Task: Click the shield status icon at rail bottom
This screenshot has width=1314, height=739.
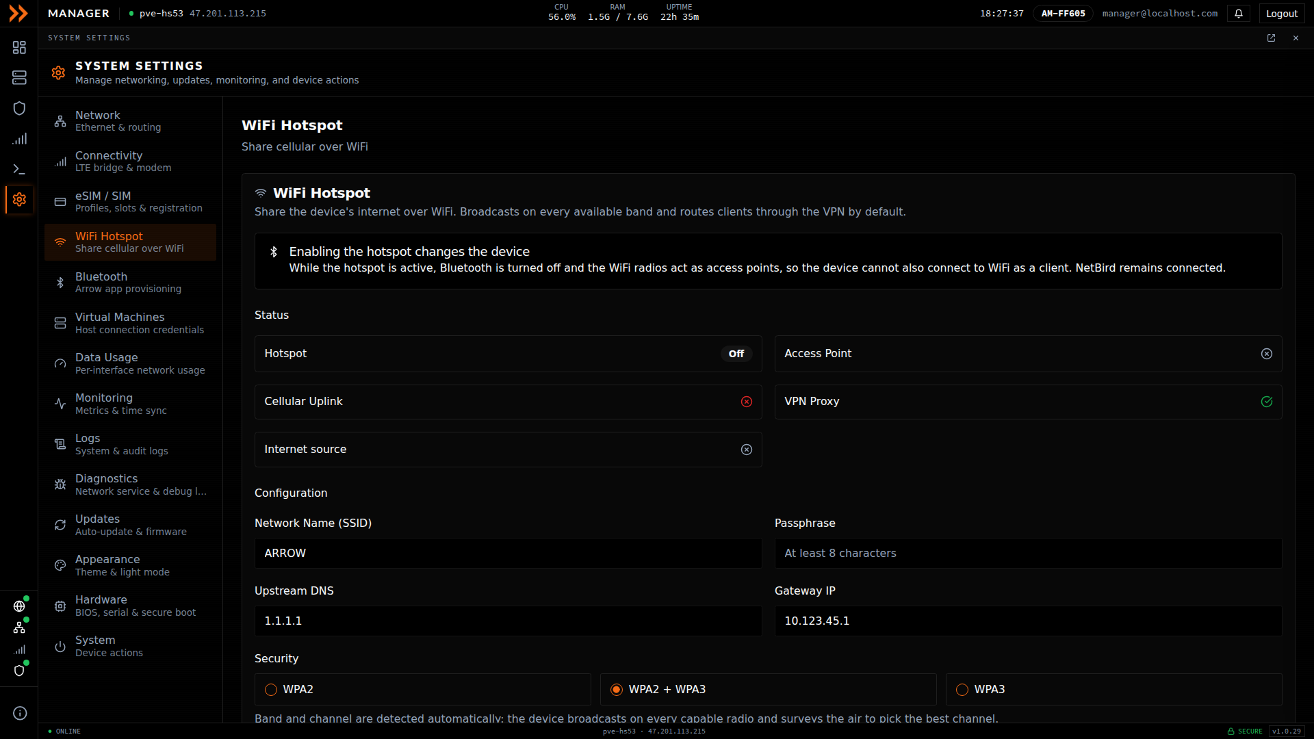Action: tap(19, 671)
